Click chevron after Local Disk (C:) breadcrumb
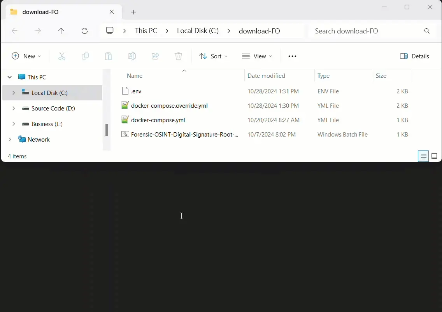Screen dimensions: 442x312 (229, 31)
